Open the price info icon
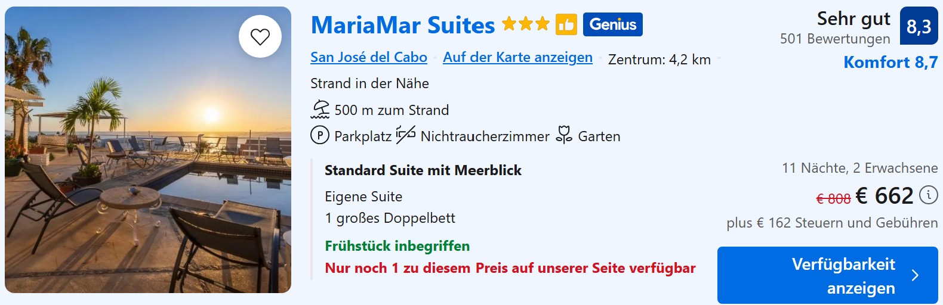The width and height of the screenshot is (943, 305). (x=928, y=195)
